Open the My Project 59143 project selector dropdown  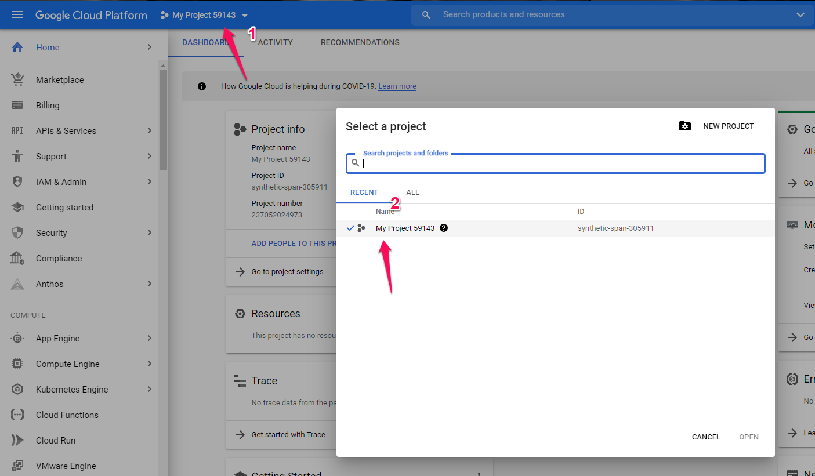(x=204, y=15)
